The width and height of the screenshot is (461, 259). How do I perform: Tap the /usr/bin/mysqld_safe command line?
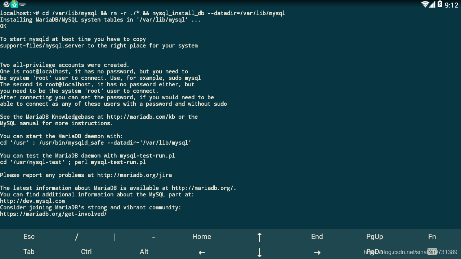(x=95, y=143)
